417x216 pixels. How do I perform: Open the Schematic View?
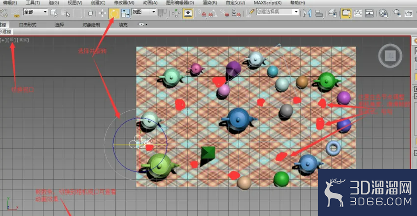[x=369, y=13]
